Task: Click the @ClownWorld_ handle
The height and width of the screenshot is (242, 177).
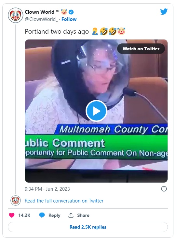Action: pyautogui.click(x=41, y=19)
